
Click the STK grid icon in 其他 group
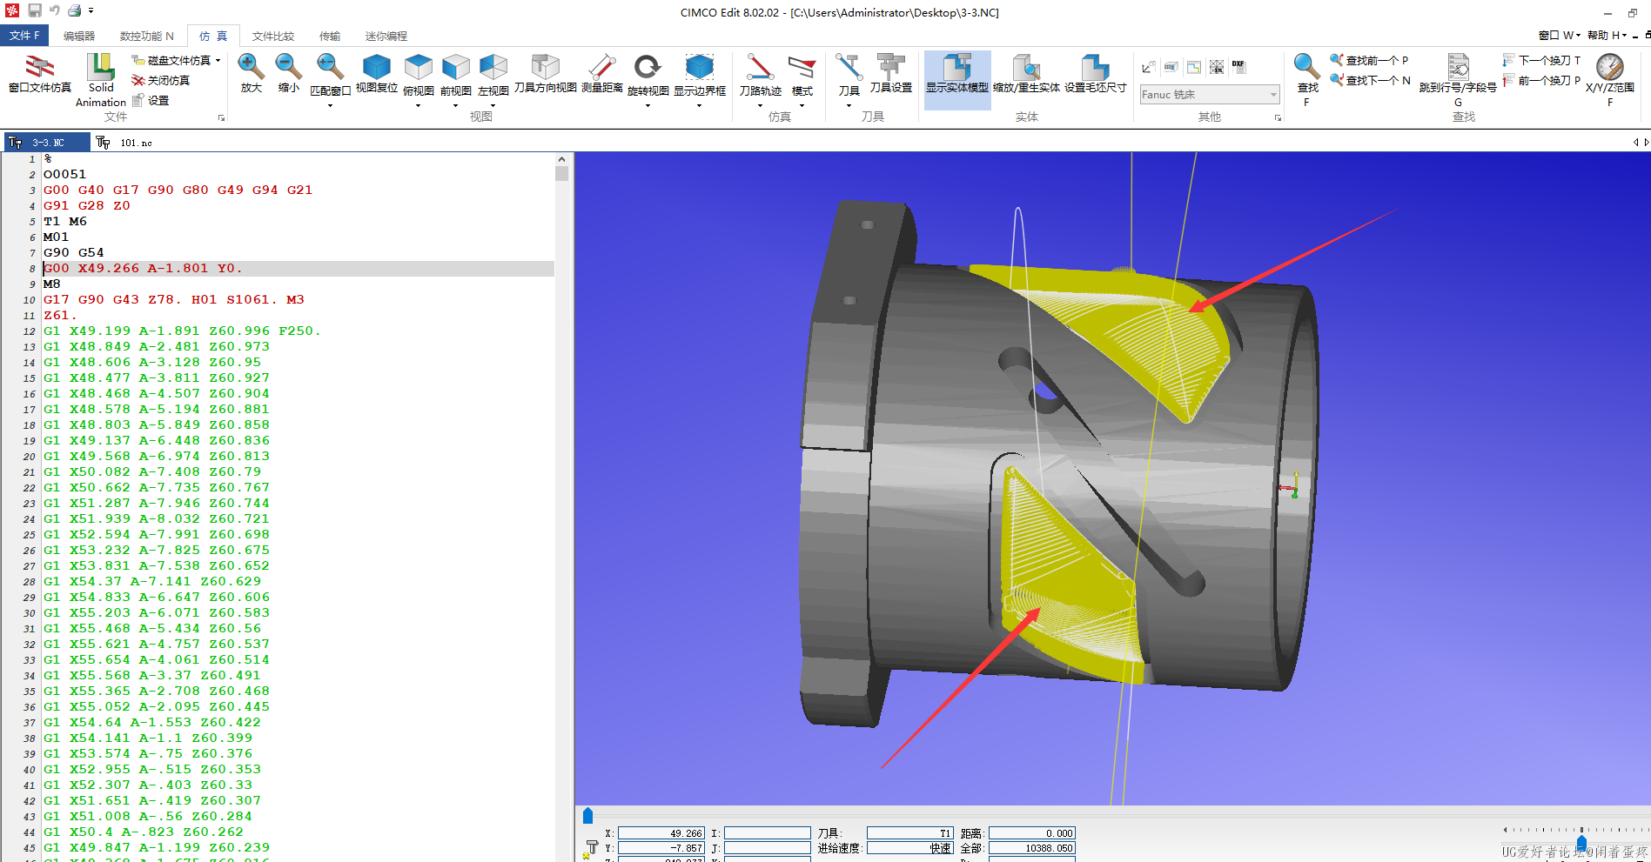pos(1217,67)
